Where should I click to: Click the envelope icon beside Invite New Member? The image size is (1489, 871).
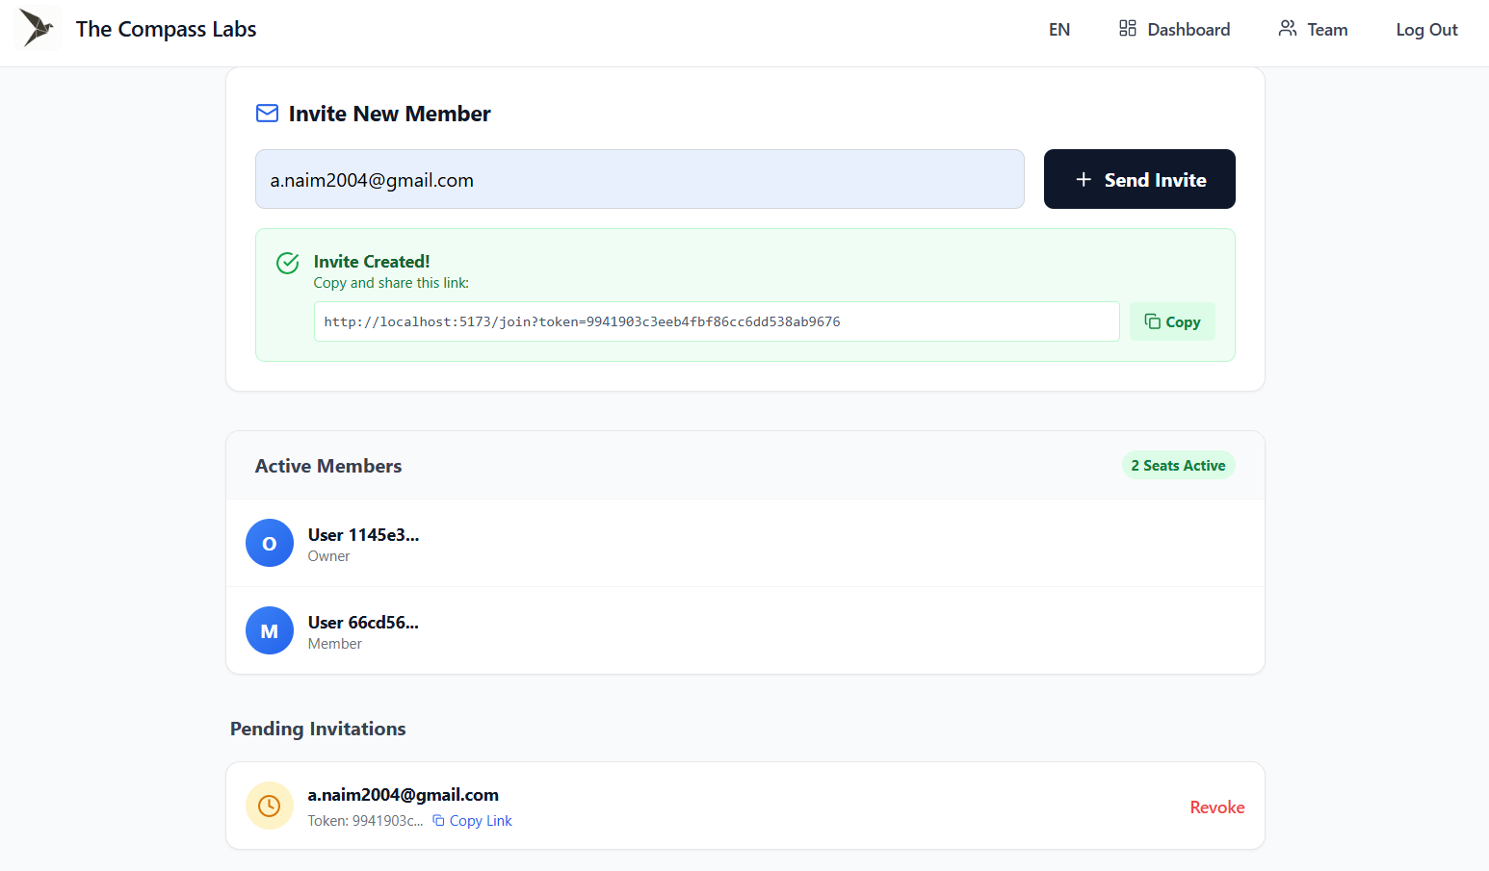pyautogui.click(x=267, y=114)
